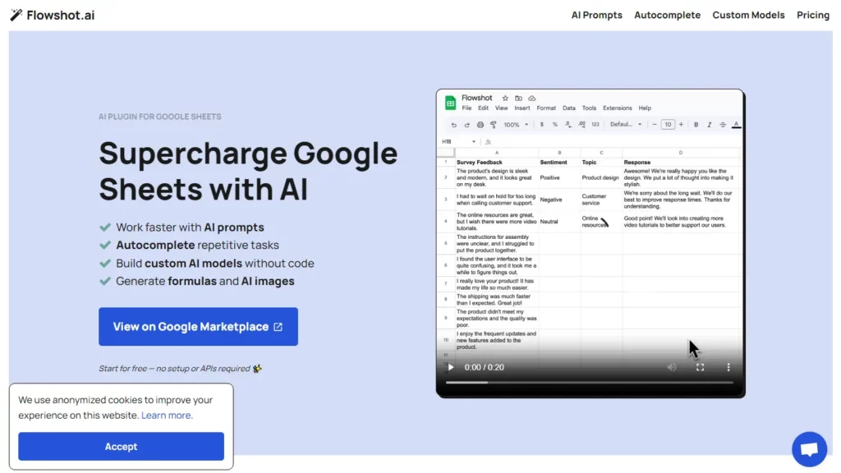This screenshot has width=841, height=473.
Task: Click the print icon in Sheets toolbar
Action: 480,125
